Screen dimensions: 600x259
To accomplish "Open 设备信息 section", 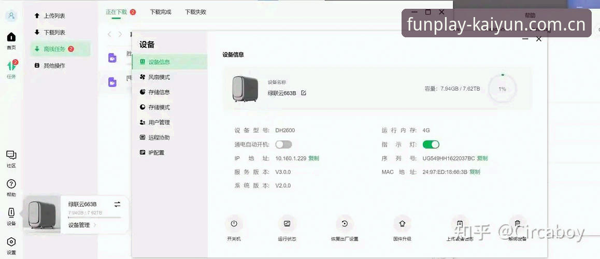I will coord(169,62).
